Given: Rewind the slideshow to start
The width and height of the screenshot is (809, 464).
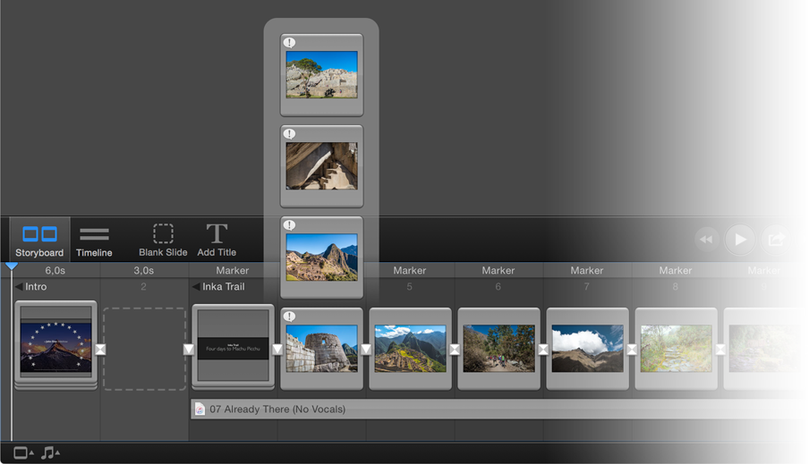Looking at the screenshot, I should click(x=706, y=240).
